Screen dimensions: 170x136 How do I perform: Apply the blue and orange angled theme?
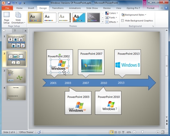tap(79, 18)
